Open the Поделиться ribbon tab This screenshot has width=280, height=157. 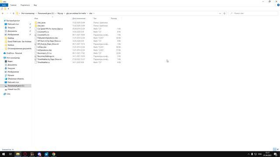click(25, 5)
